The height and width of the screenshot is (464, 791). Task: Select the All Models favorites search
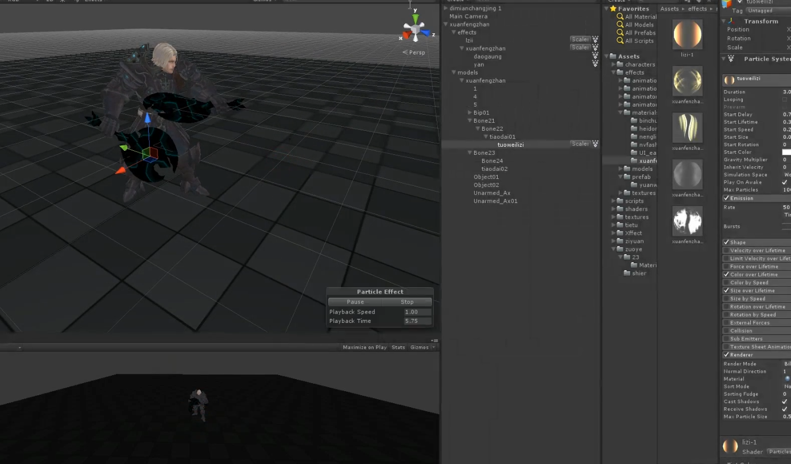[635, 25]
